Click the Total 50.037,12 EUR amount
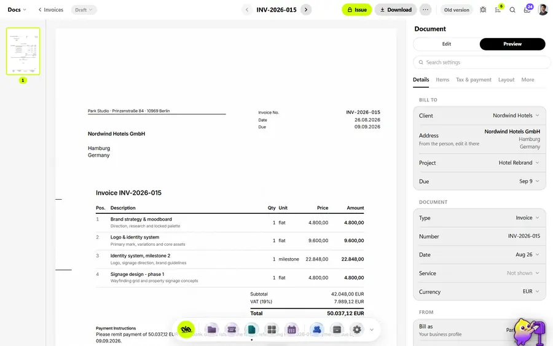This screenshot has width=553, height=346. (345, 313)
